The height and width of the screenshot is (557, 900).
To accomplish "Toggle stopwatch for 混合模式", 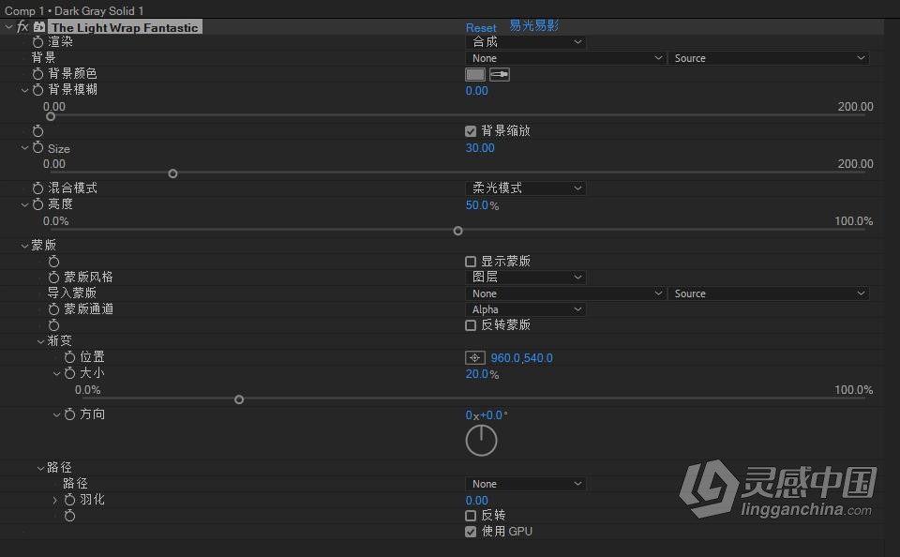I will pyautogui.click(x=37, y=188).
